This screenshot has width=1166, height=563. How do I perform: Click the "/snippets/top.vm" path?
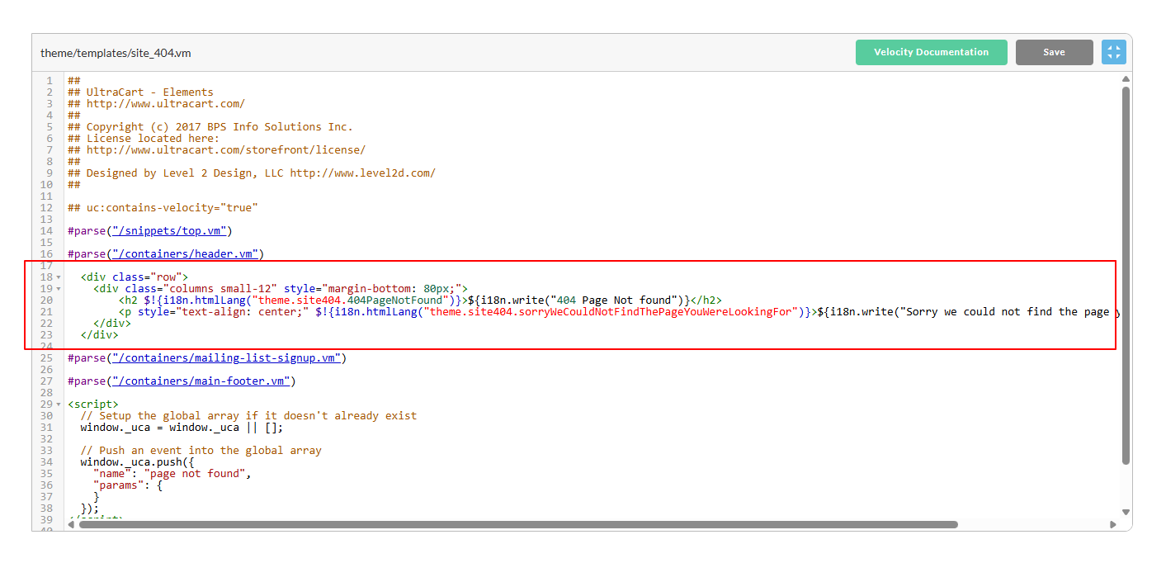pos(169,231)
